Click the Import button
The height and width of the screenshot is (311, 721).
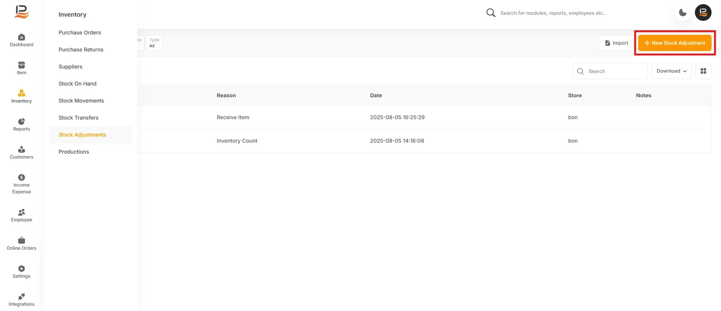pos(617,43)
